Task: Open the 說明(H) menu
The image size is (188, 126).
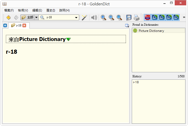Action: point(64,10)
